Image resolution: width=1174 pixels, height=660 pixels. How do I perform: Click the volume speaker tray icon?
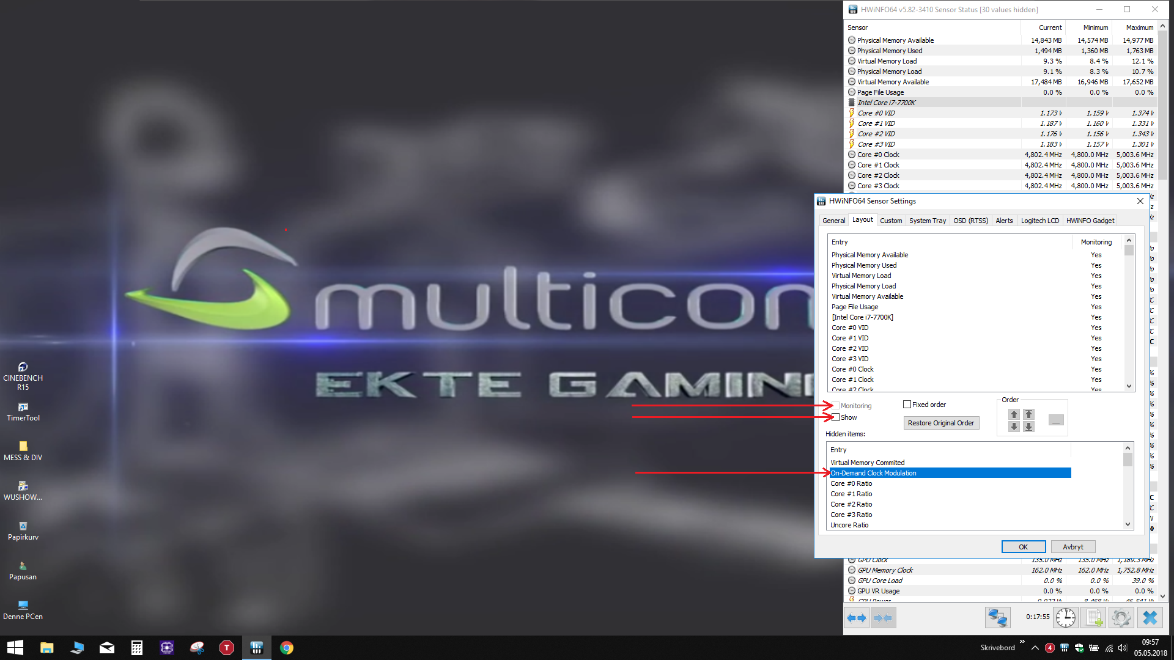[x=1123, y=648]
